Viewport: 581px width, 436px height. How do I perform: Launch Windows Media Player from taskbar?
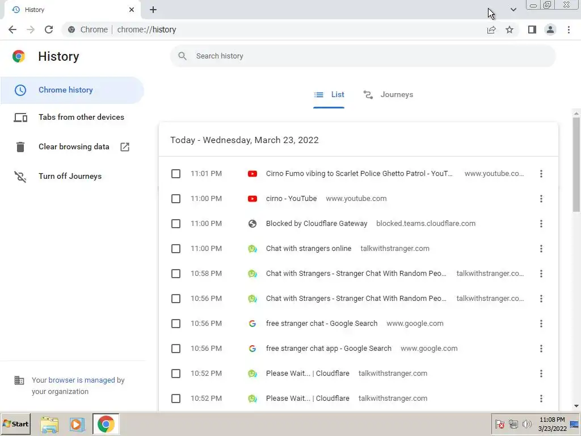coord(77,424)
